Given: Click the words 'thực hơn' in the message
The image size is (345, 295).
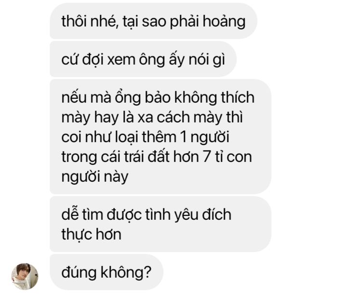Looking at the screenshot, I should 92,234.
